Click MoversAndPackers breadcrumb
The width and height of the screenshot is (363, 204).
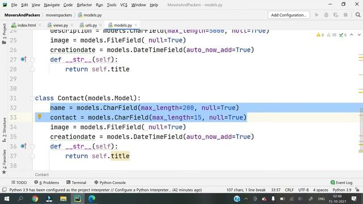coord(22,15)
